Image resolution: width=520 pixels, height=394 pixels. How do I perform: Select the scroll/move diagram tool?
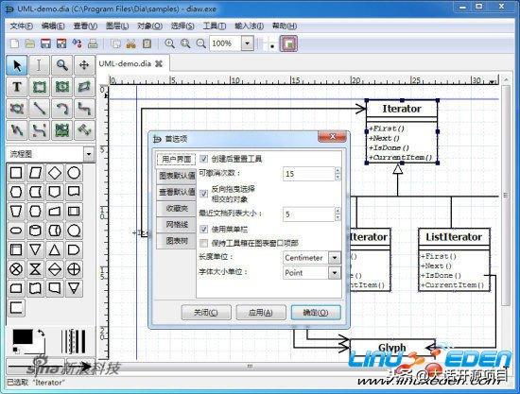[84, 65]
